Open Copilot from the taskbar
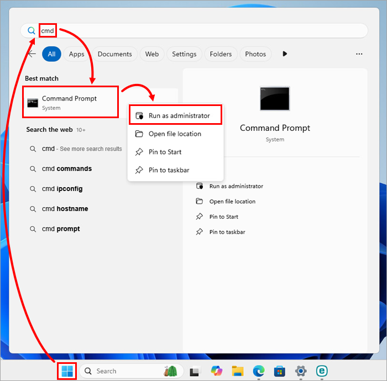 pos(217,371)
